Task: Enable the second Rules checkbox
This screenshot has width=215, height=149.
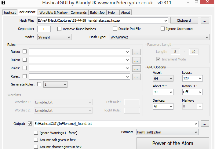Action: pyautogui.click(x=24, y=60)
